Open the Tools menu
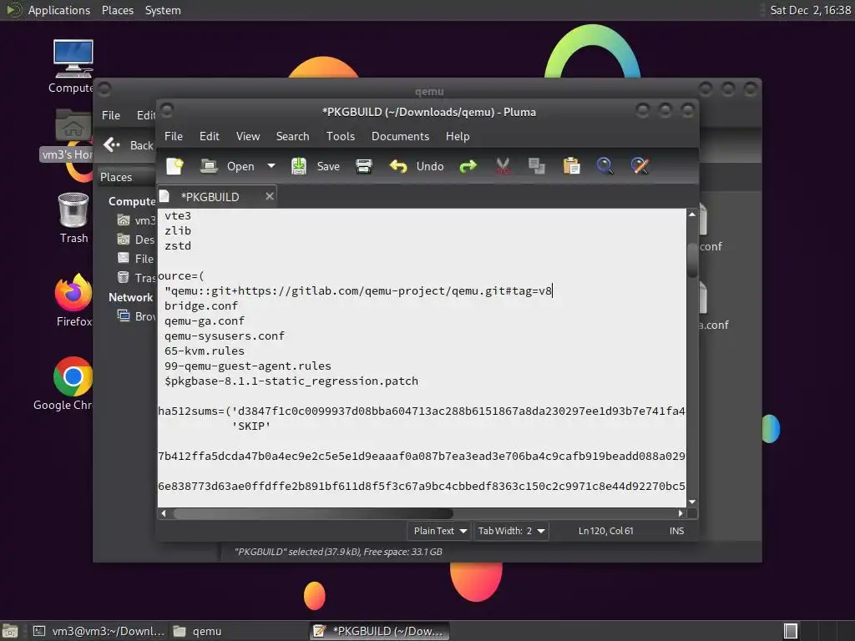The height and width of the screenshot is (641, 855). click(x=341, y=136)
